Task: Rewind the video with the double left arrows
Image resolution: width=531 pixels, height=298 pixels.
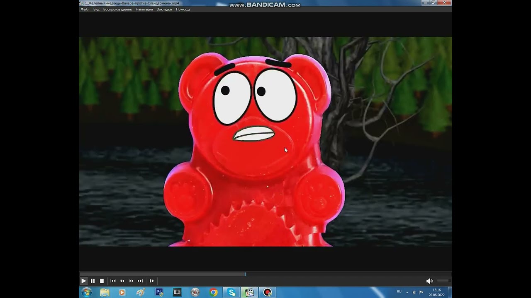Action: 122,281
